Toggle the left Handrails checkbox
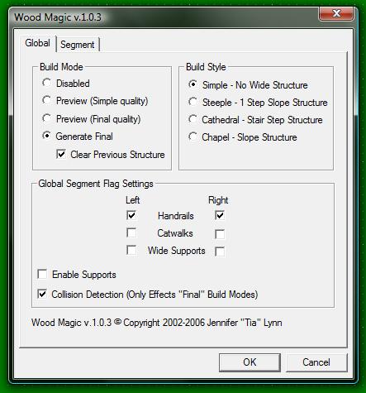 point(131,215)
